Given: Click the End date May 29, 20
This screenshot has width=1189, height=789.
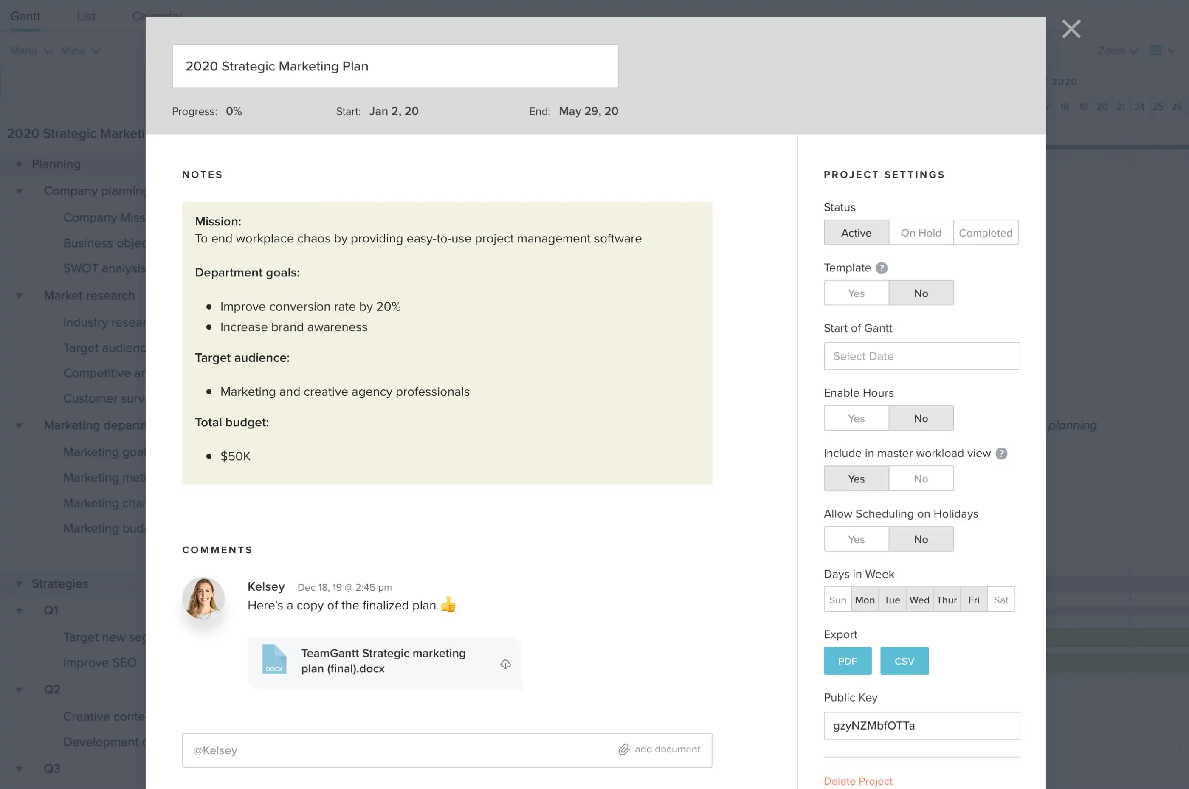Looking at the screenshot, I should point(588,111).
